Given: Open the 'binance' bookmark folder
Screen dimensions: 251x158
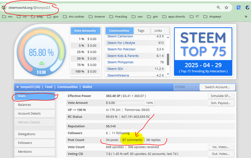Looking at the screenshot, I should coord(97,16).
